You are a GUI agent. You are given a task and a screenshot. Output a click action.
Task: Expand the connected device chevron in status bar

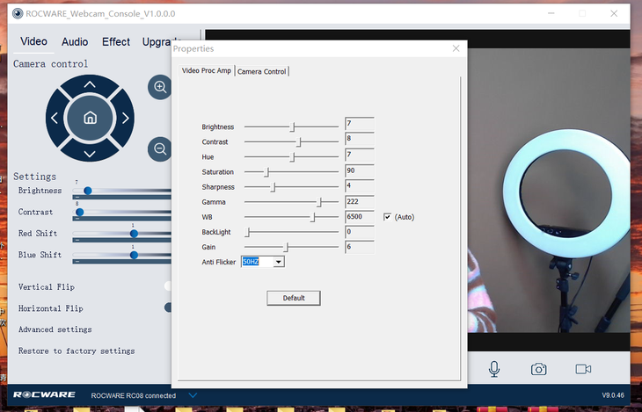(x=193, y=395)
